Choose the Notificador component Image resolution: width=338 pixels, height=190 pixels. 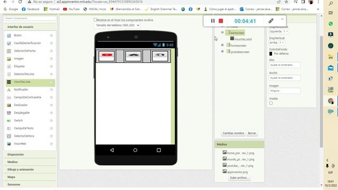[x=21, y=90]
